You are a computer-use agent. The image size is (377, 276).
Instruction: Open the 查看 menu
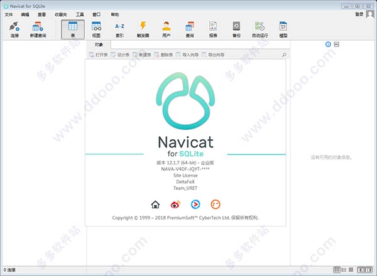[x=41, y=14]
